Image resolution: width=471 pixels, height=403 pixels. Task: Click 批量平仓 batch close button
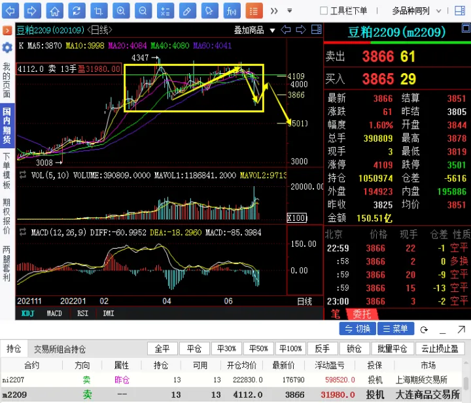(x=392, y=349)
